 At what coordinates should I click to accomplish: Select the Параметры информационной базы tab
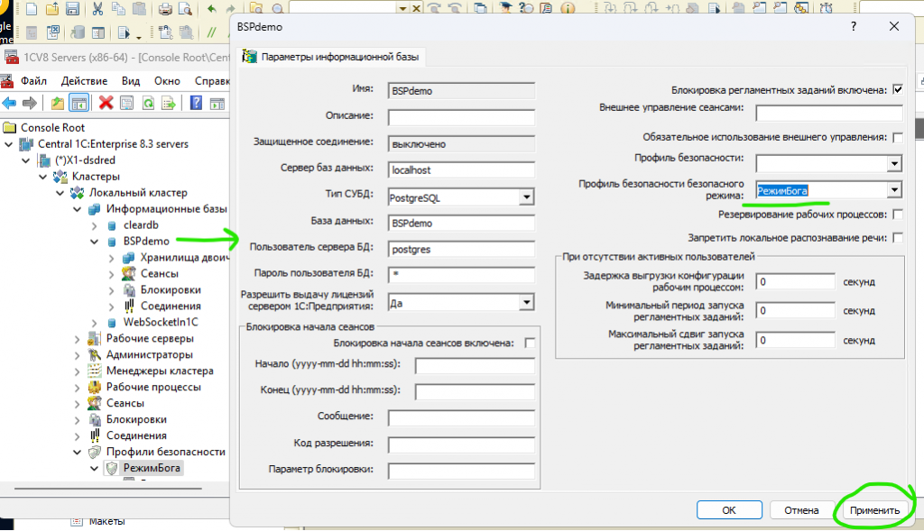coord(331,57)
